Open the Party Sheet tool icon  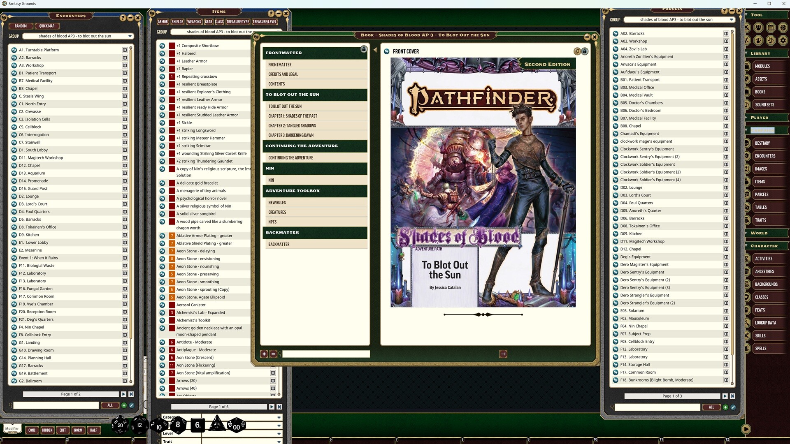click(x=758, y=28)
